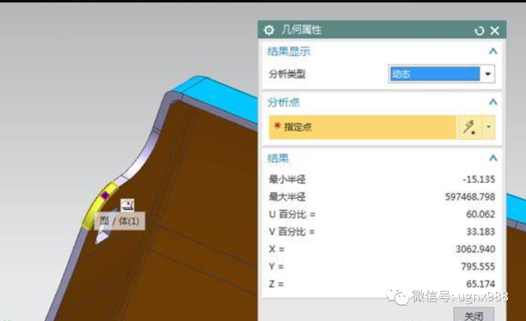Open the point options dropdown next to the lightning icon
This screenshot has width=526, height=321.
click(x=489, y=127)
